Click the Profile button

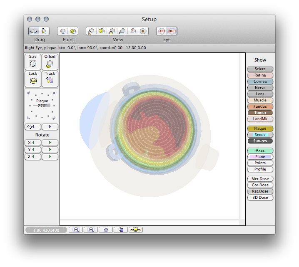pos(260,169)
